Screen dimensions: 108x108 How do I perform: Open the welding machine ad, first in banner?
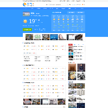coord(29,37)
